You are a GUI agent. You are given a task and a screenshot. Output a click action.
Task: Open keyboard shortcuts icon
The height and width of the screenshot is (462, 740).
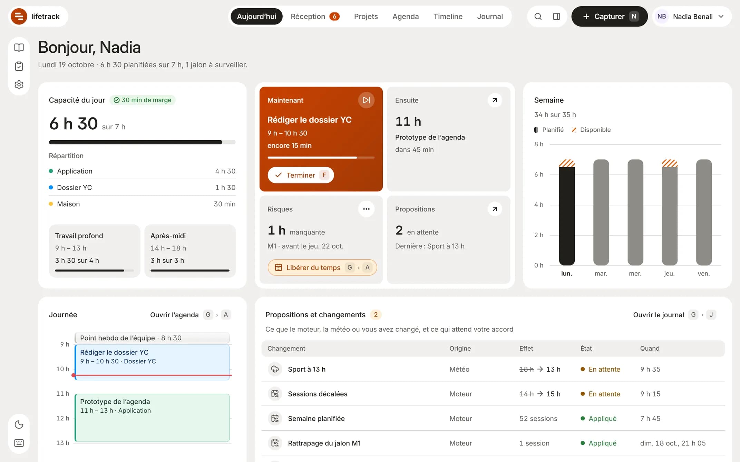click(19, 443)
